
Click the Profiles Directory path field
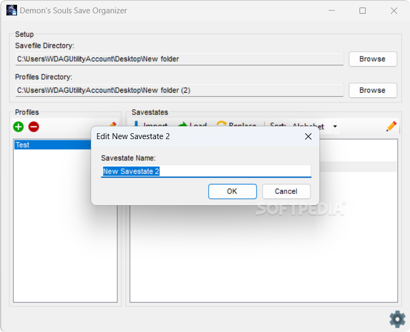coord(179,90)
